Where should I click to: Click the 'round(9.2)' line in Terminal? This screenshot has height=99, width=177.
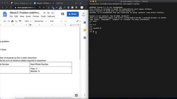click(95, 28)
